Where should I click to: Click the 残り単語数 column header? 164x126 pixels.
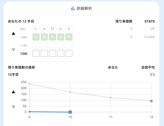pyautogui.click(x=124, y=21)
